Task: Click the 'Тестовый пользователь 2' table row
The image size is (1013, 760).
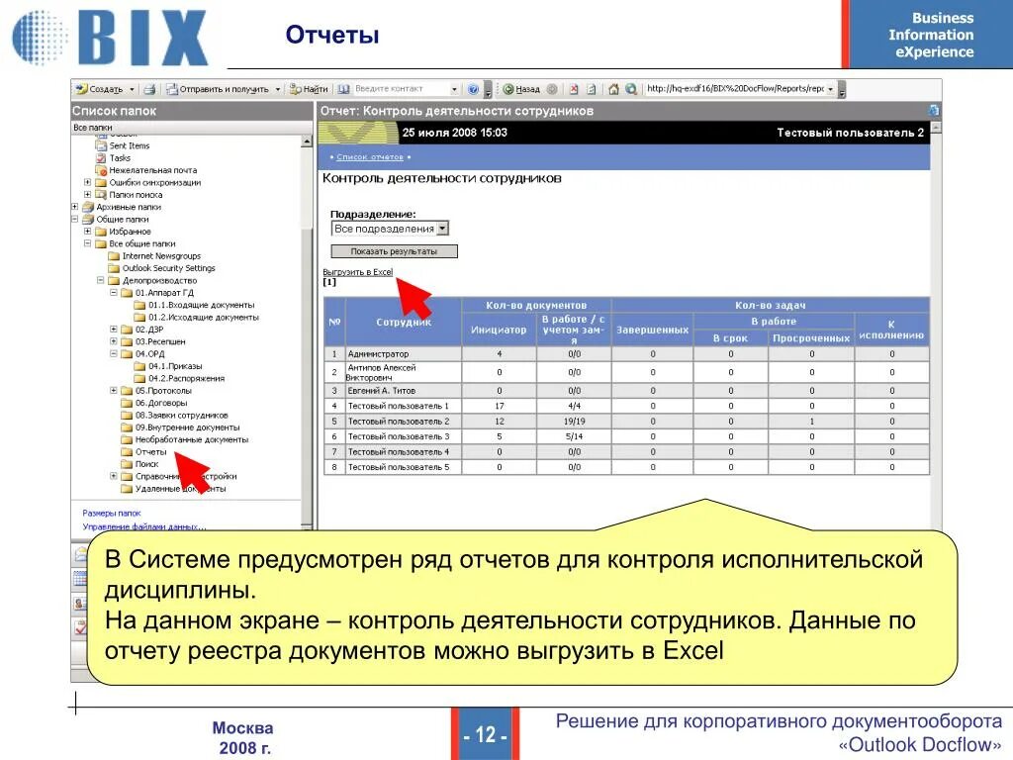Action: click(626, 422)
